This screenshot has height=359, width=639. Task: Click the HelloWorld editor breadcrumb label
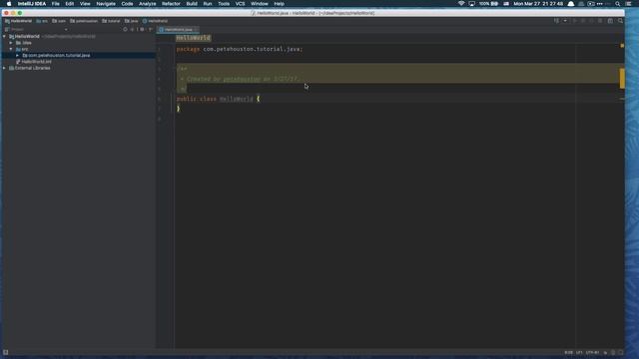coord(194,38)
